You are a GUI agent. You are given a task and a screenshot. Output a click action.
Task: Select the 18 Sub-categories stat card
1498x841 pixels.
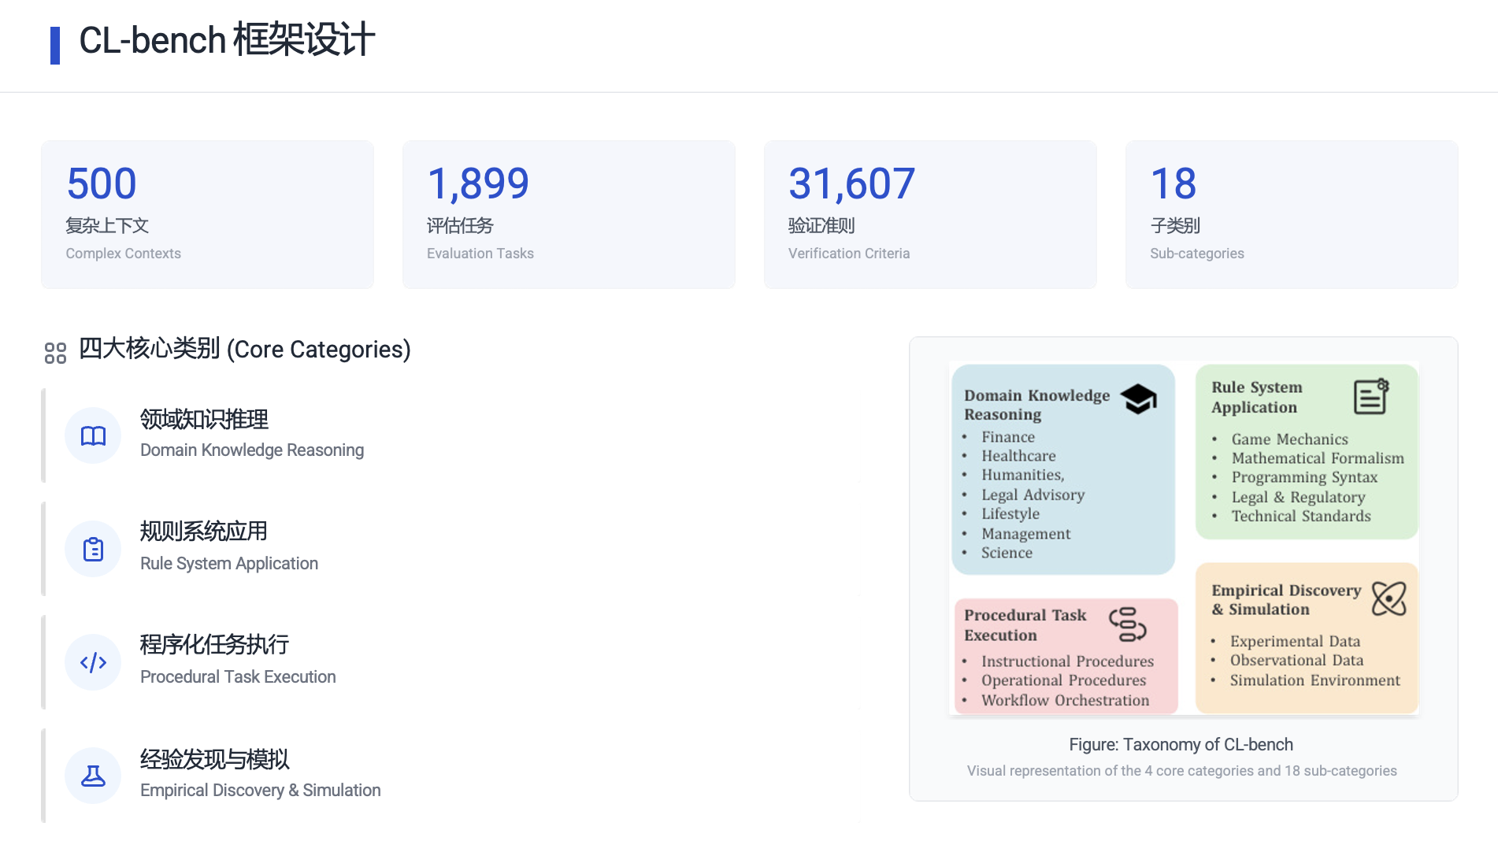tap(1291, 214)
